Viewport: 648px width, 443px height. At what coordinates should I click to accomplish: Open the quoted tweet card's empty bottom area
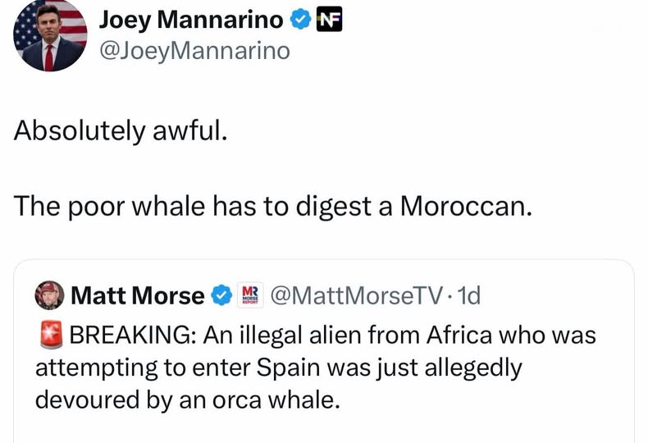coord(324,428)
